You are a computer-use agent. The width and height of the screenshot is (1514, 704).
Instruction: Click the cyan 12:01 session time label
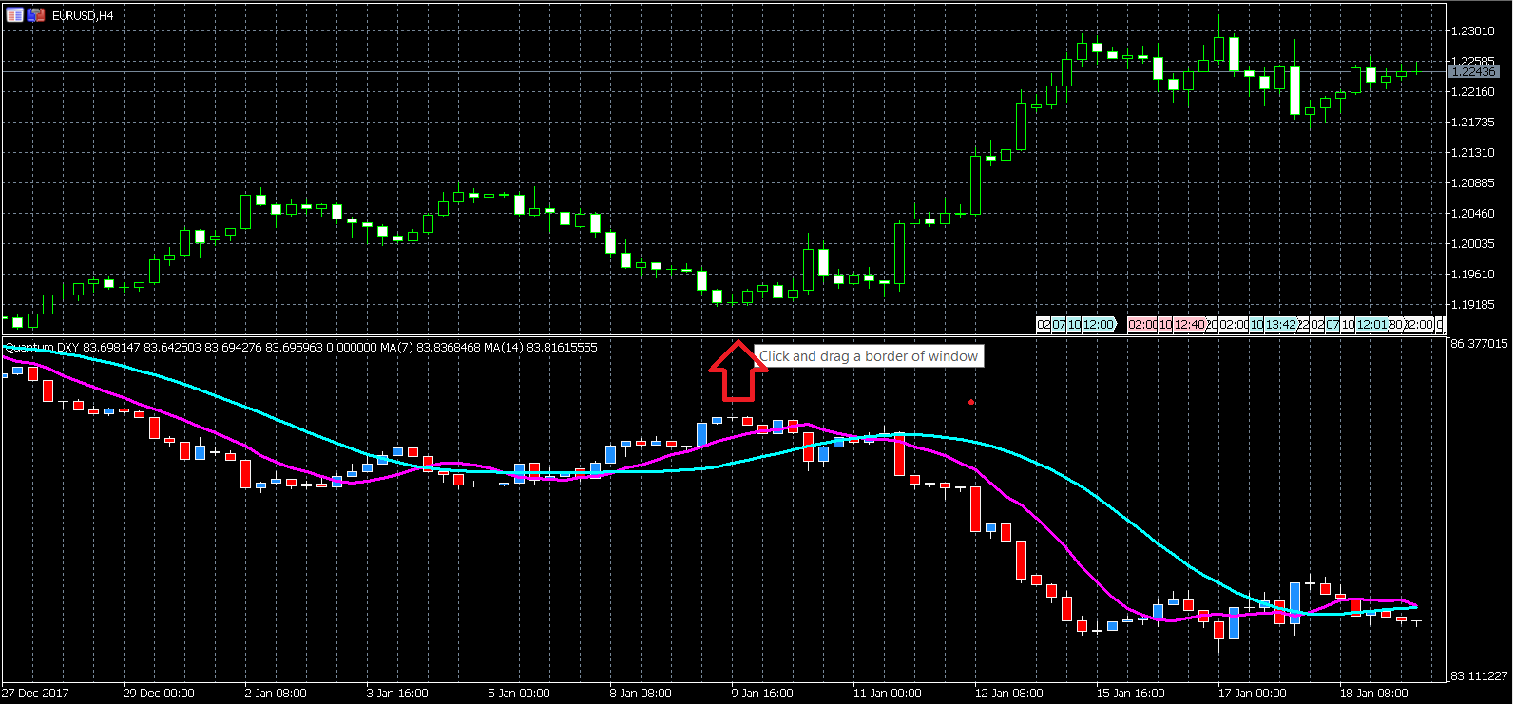point(1371,325)
